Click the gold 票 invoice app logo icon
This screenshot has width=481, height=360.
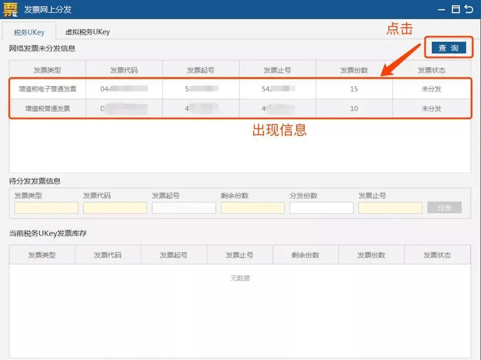coord(10,9)
